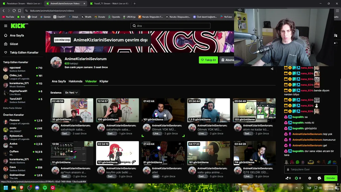The height and width of the screenshot is (192, 341).
Task: Open Brave browser from the taskbar
Action: pyautogui.click(x=21, y=188)
